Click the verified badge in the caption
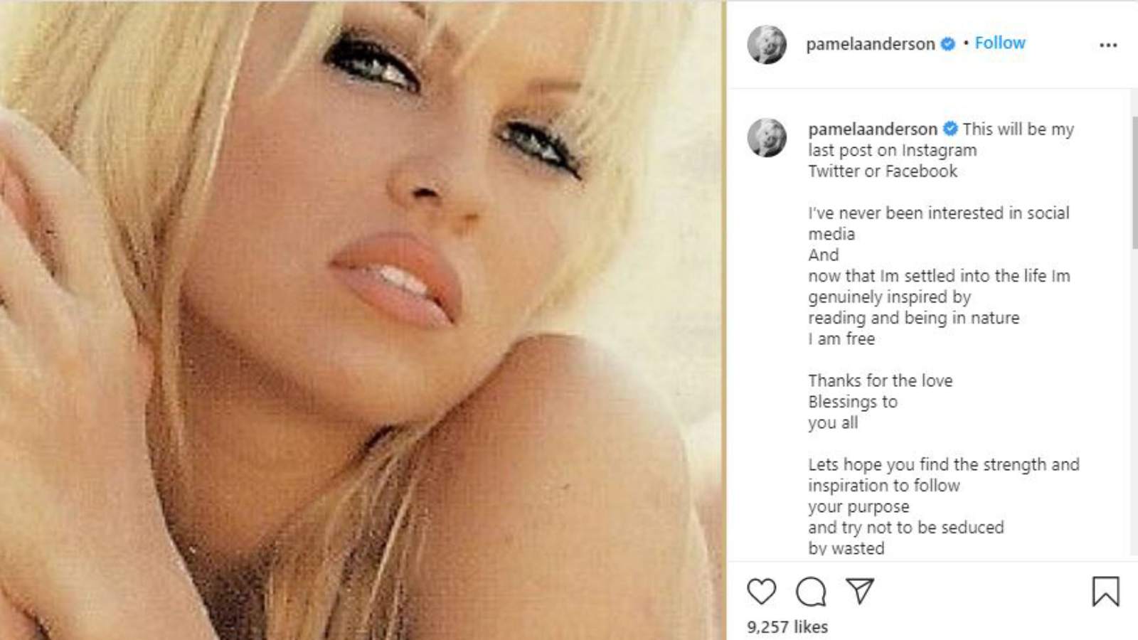The width and height of the screenshot is (1138, 640). pyautogui.click(x=950, y=129)
